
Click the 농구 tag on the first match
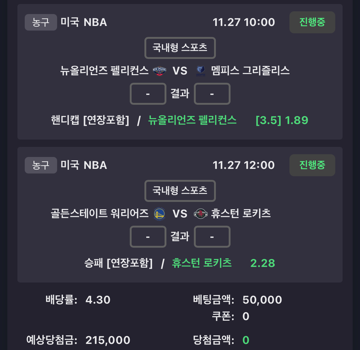click(x=41, y=22)
